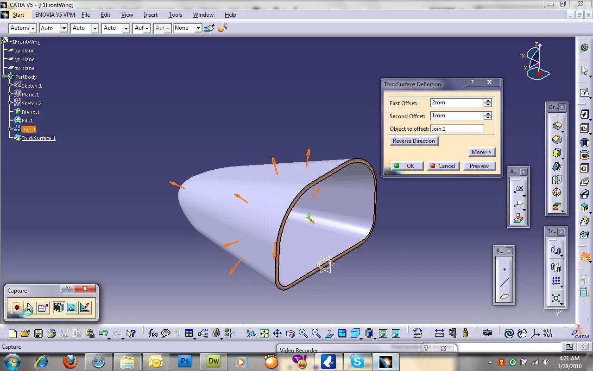593x371 pixels.
Task: Click the Preview button
Action: click(x=479, y=166)
